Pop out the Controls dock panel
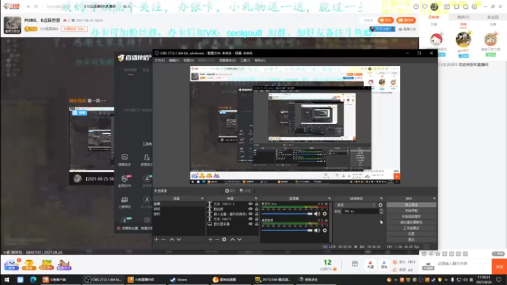The image size is (507, 285). pos(434,198)
